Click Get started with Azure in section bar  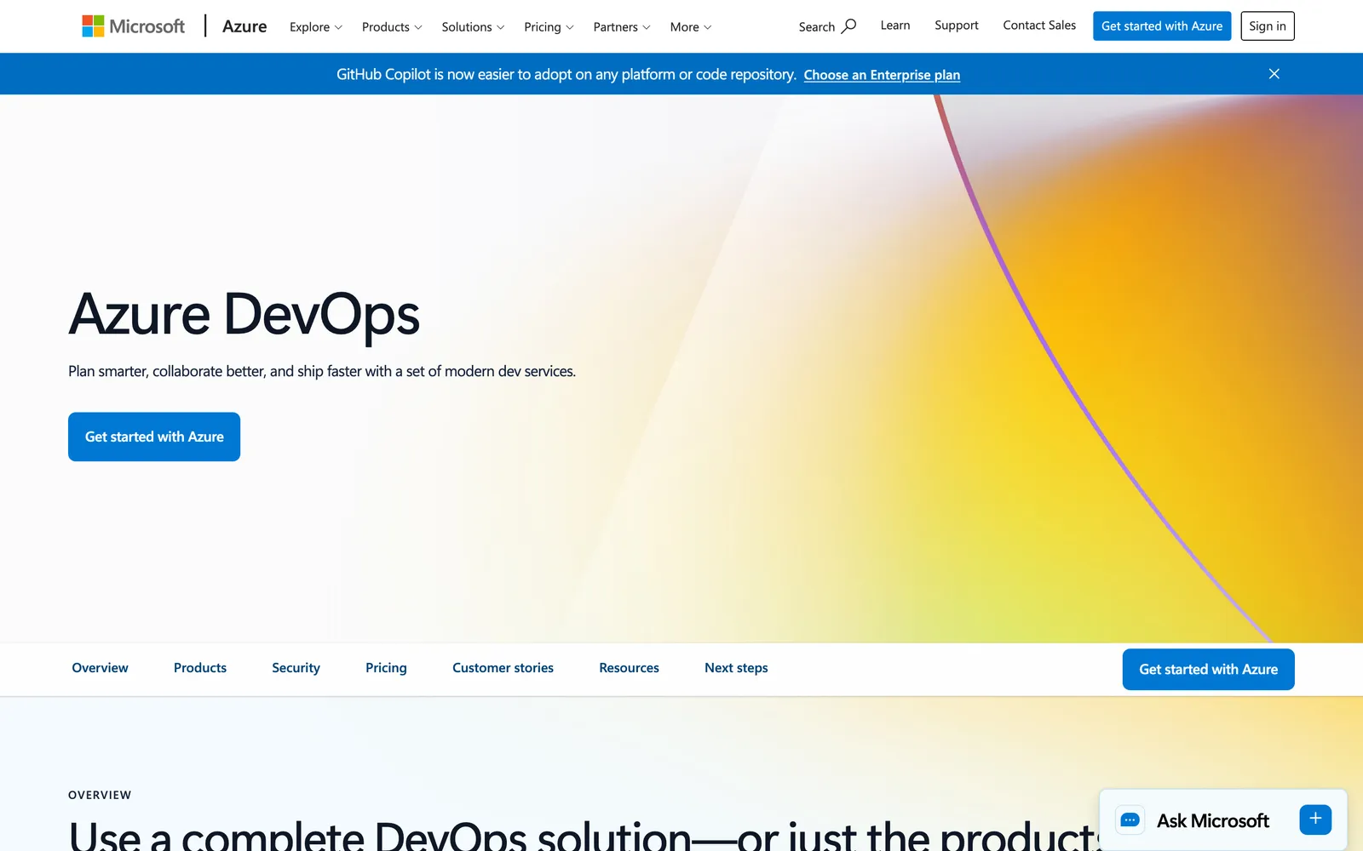click(1208, 670)
